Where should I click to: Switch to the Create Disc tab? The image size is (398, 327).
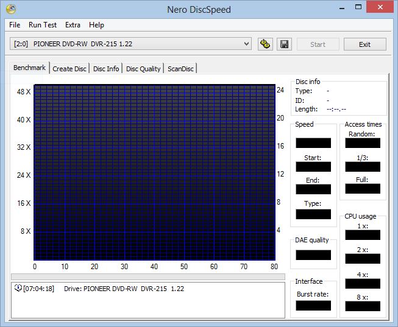tap(69, 69)
